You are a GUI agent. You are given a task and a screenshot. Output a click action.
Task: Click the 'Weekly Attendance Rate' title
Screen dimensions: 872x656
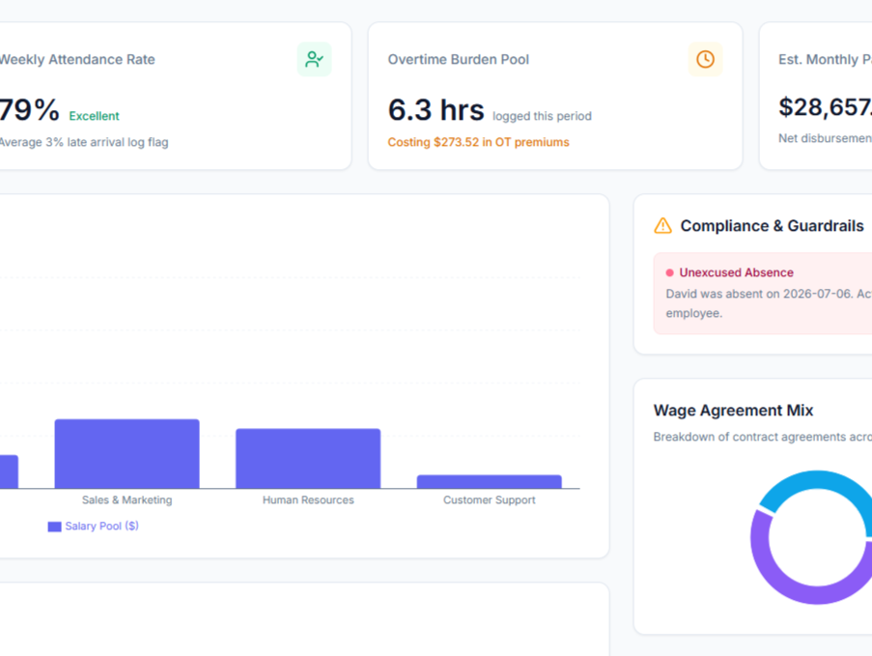tap(77, 60)
